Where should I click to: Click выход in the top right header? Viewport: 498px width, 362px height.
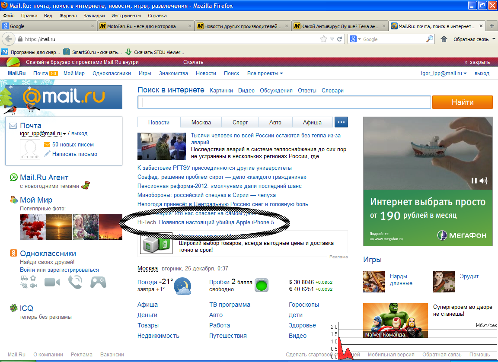pyautogui.click(x=482, y=73)
